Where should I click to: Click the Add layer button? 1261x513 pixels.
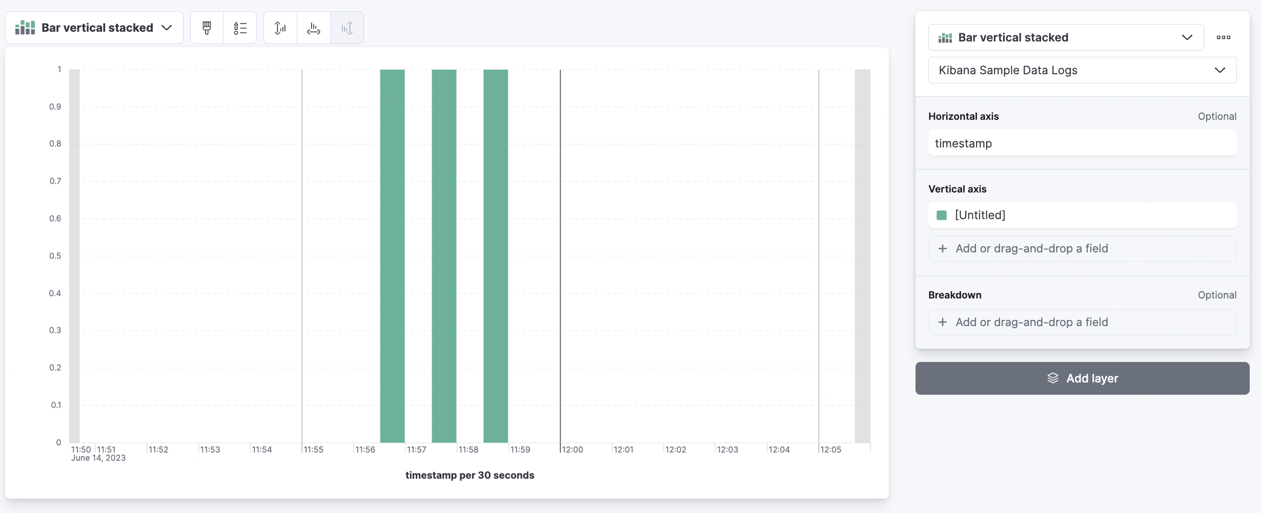[1082, 378]
